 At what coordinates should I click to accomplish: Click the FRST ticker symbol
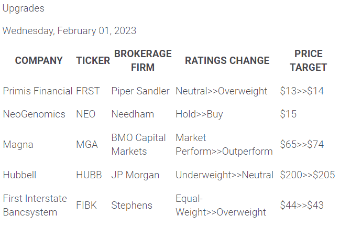pos(87,91)
